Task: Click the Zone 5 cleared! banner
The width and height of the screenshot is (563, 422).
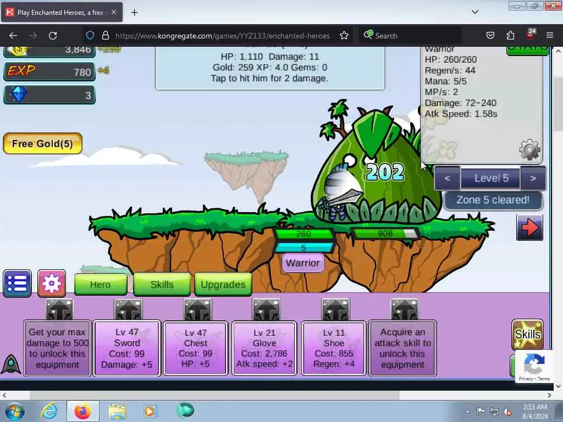Action: coord(493,200)
